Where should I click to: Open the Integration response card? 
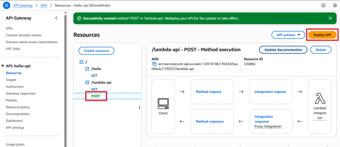click(x=271, y=121)
